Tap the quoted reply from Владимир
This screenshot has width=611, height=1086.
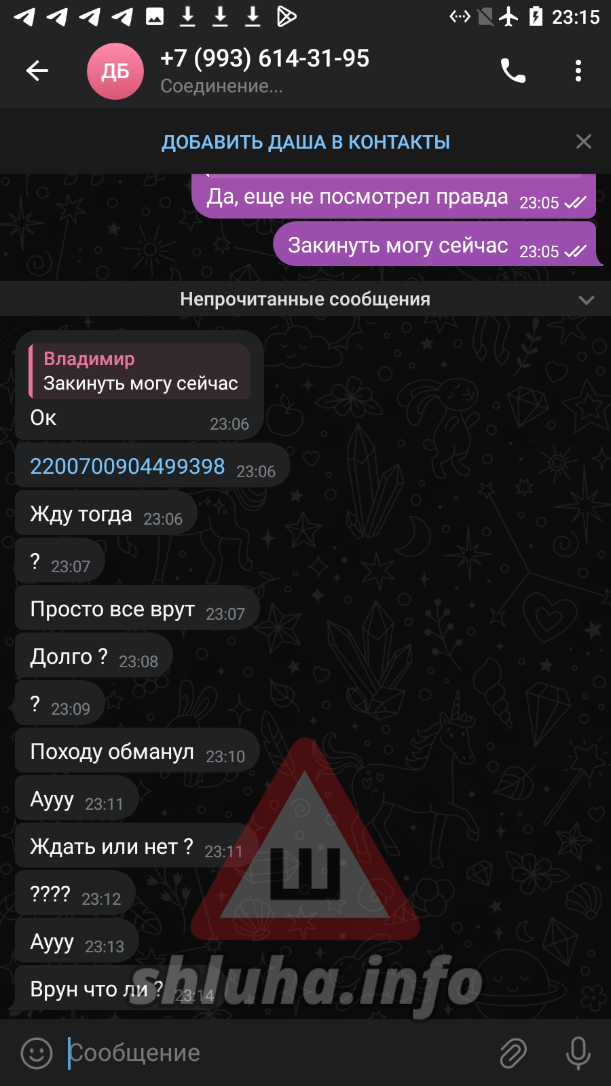(140, 371)
